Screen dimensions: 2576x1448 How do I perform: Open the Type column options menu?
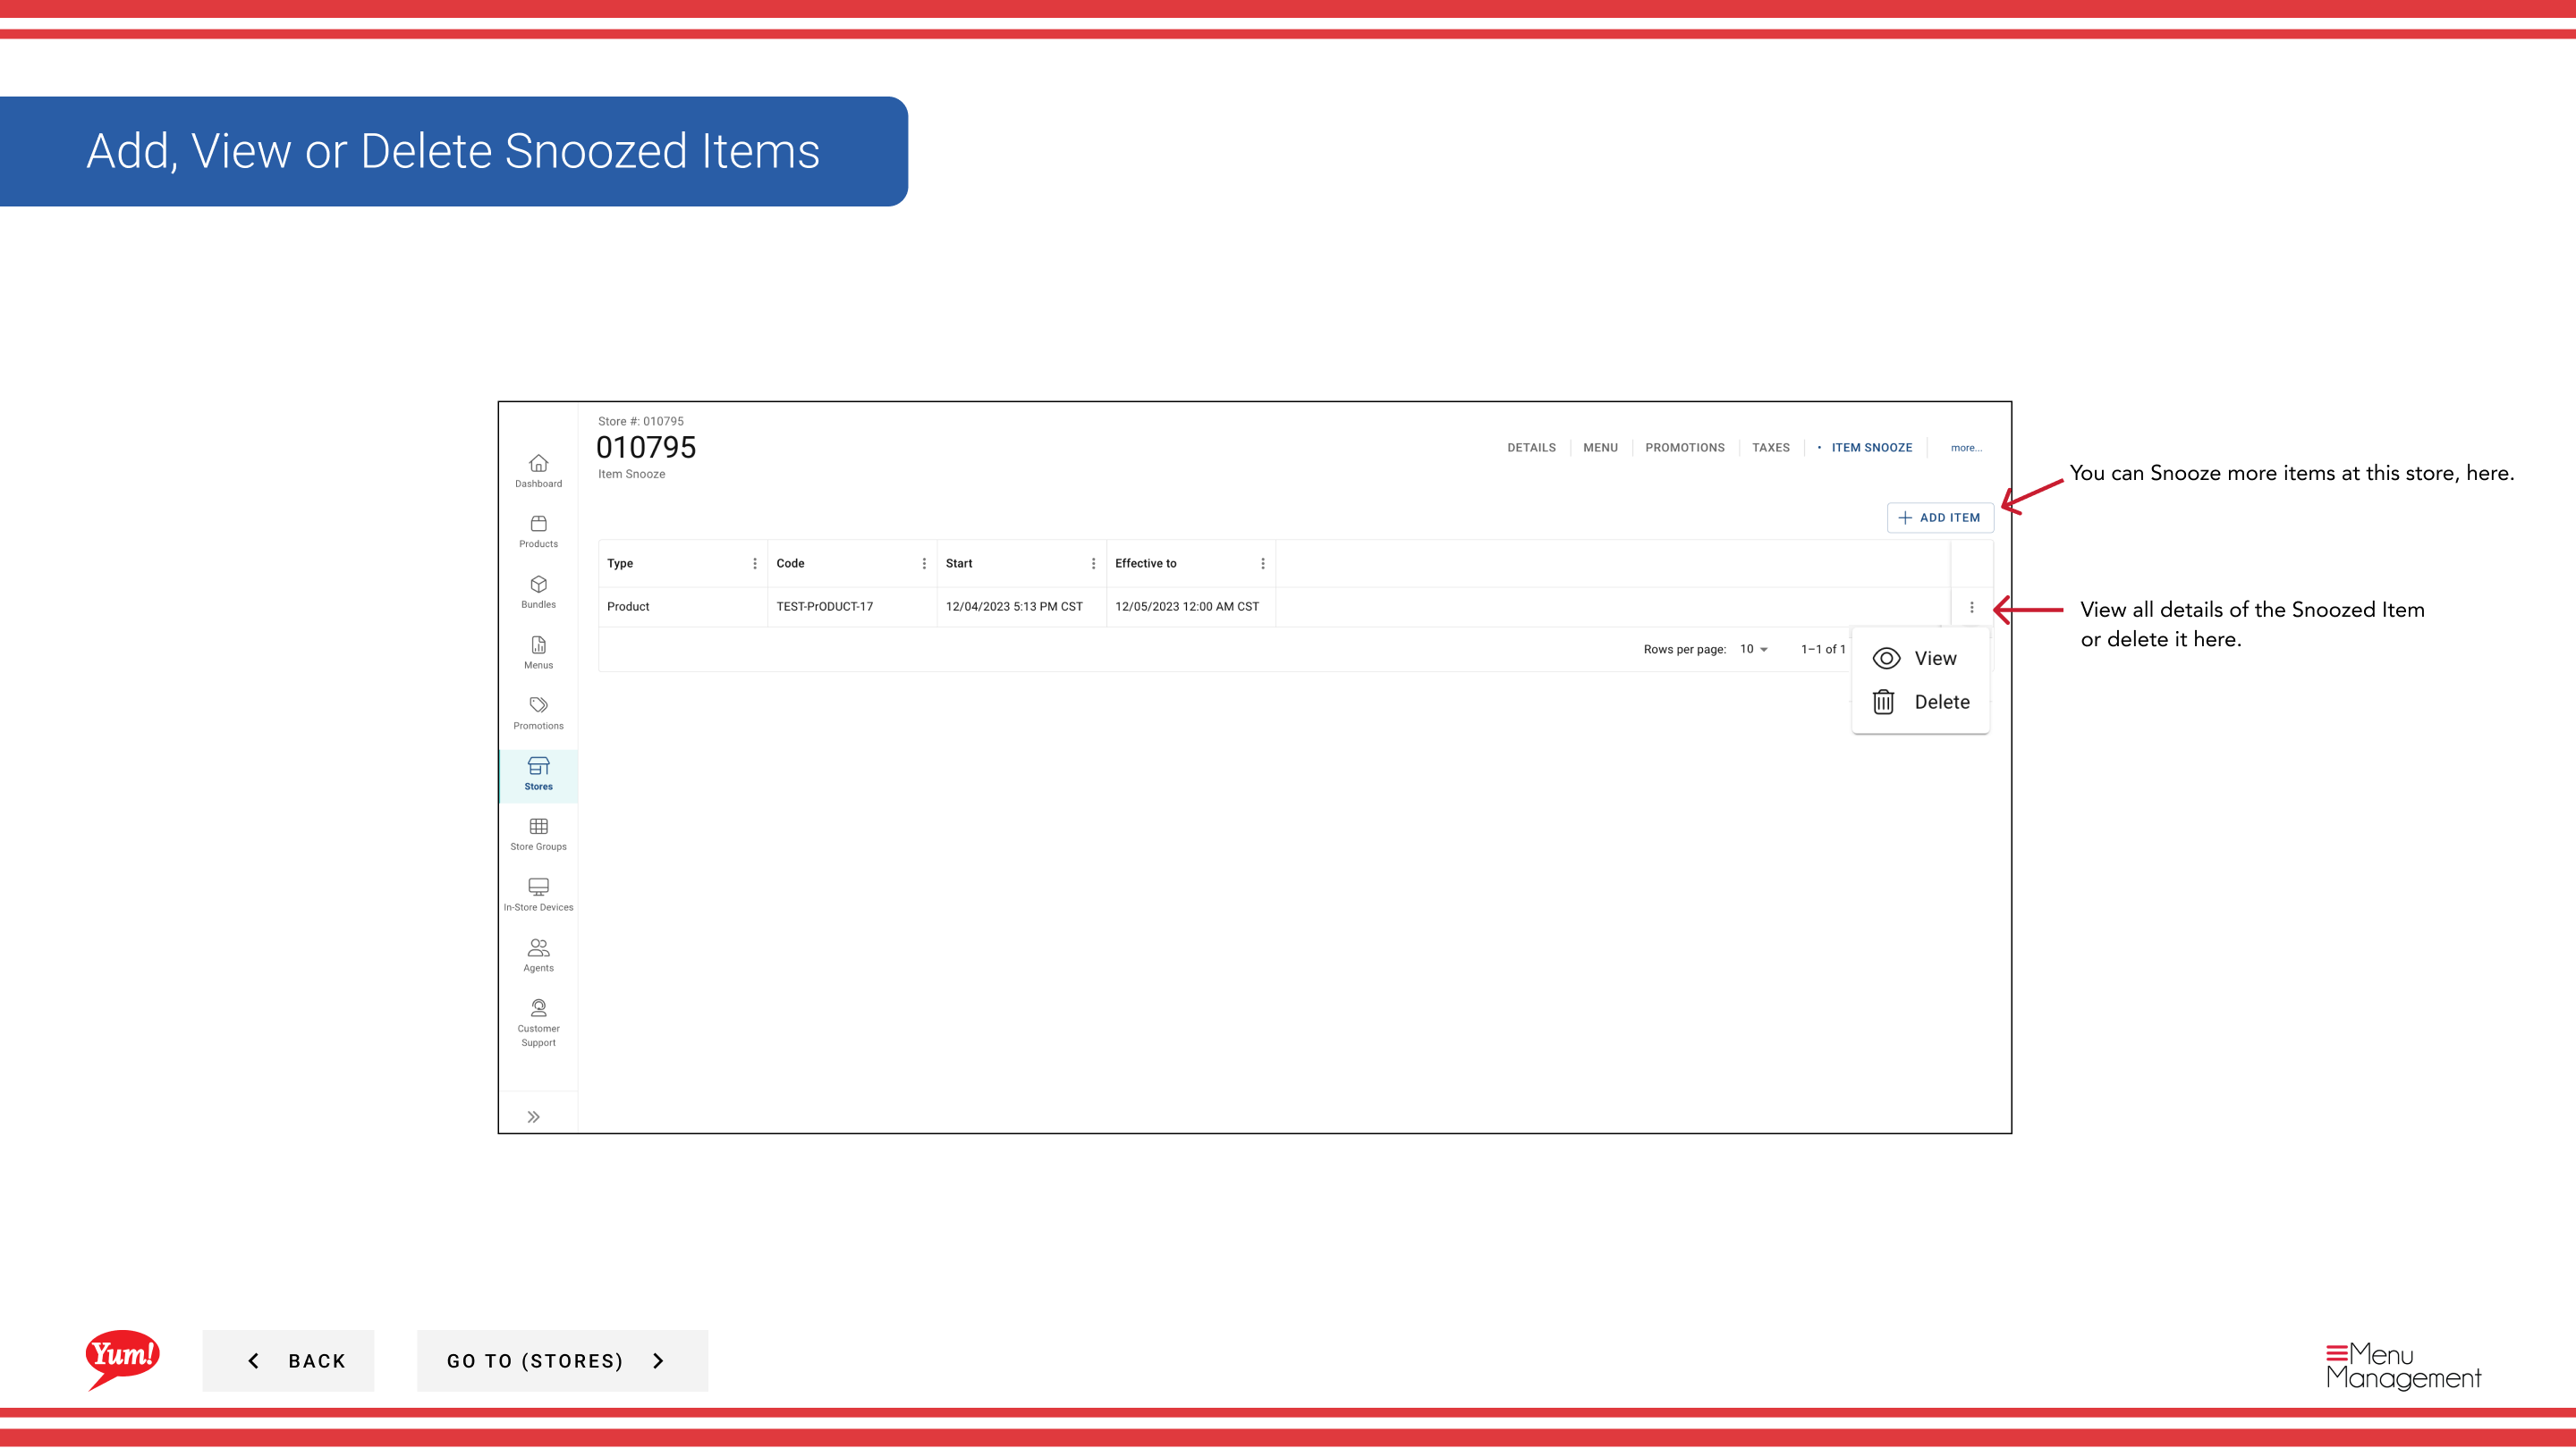(755, 564)
